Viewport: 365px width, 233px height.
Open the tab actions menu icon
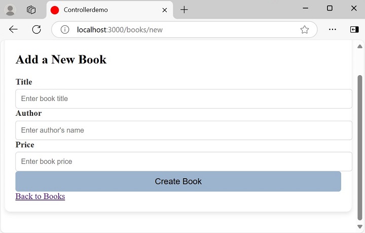pos(31,10)
